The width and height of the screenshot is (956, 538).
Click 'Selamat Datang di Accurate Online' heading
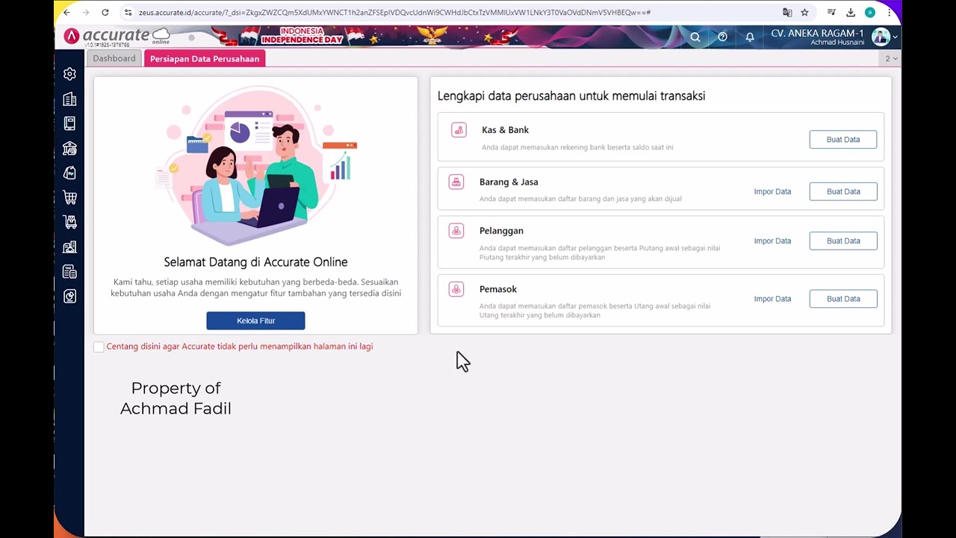click(x=255, y=262)
